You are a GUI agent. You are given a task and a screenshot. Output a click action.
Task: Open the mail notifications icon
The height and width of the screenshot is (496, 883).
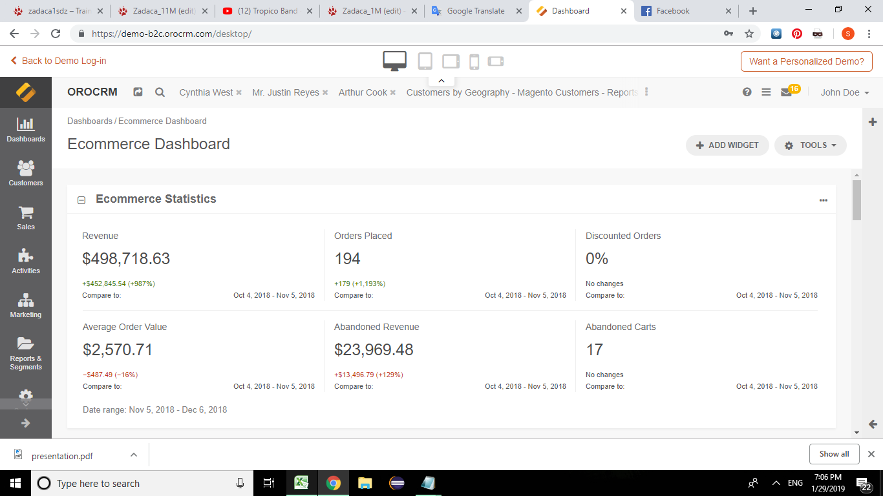click(786, 92)
